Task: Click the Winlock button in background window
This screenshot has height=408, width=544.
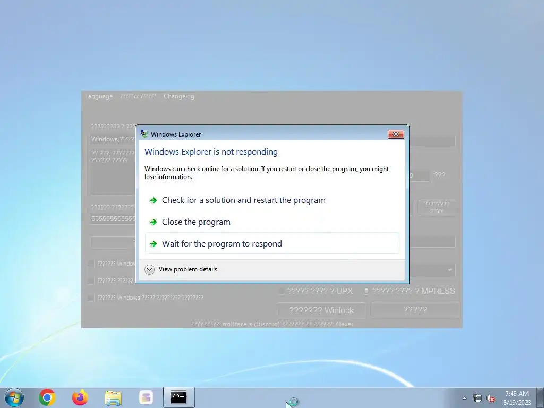Action: coord(321,310)
